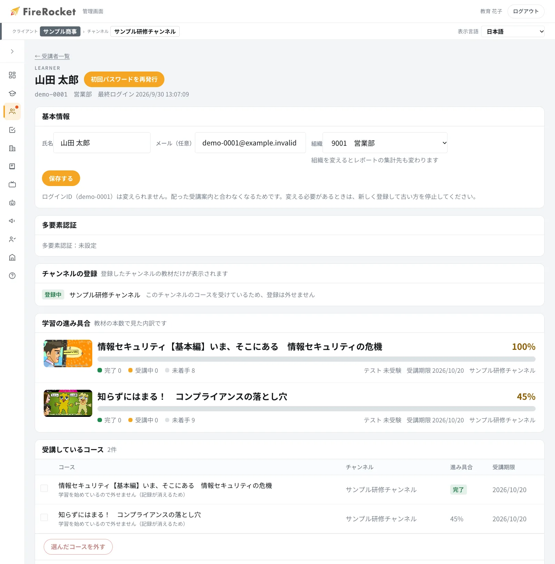Click the 最終ログイン 2026/9/30 13:07:09 text
555x564 pixels.
point(143,94)
